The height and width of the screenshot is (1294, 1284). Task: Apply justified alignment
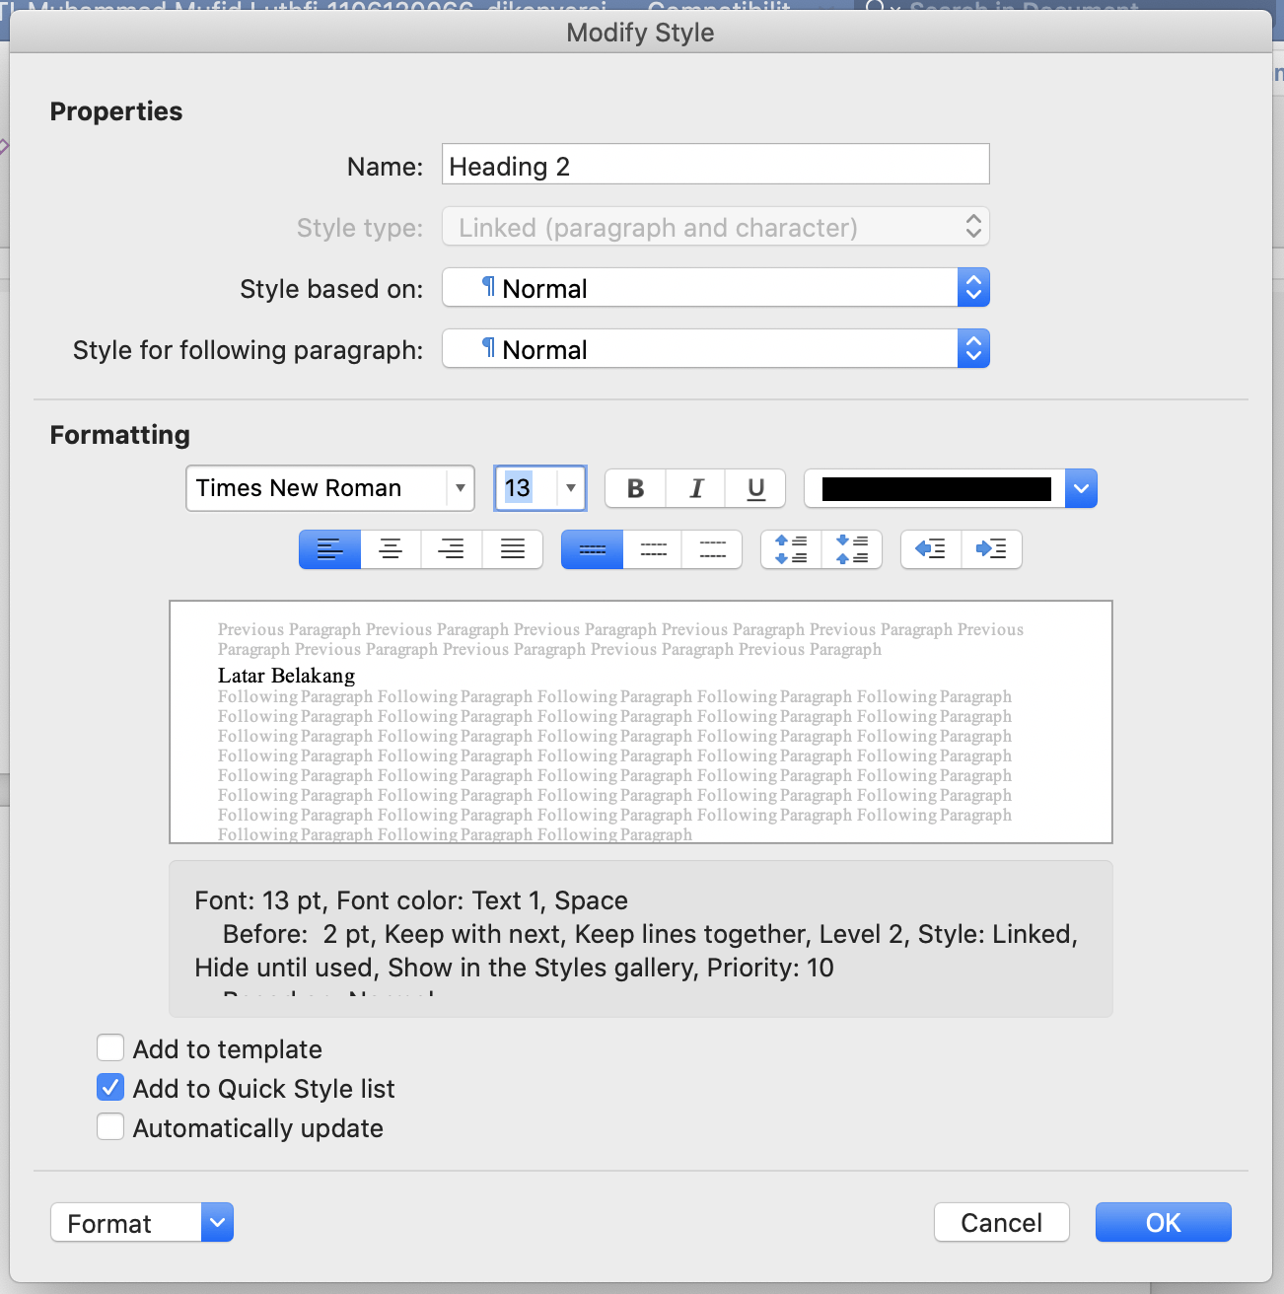coord(512,549)
